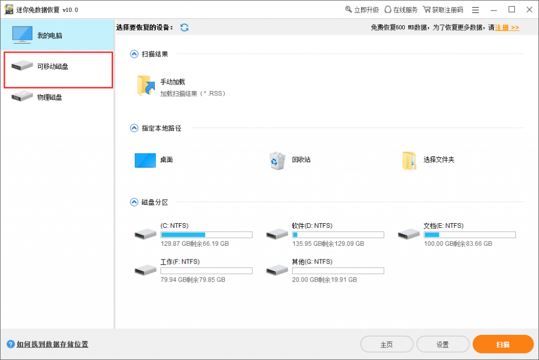Click 135.95 GB剩余129.09 GB text
Screen dimensions: 539x360
pos(328,244)
